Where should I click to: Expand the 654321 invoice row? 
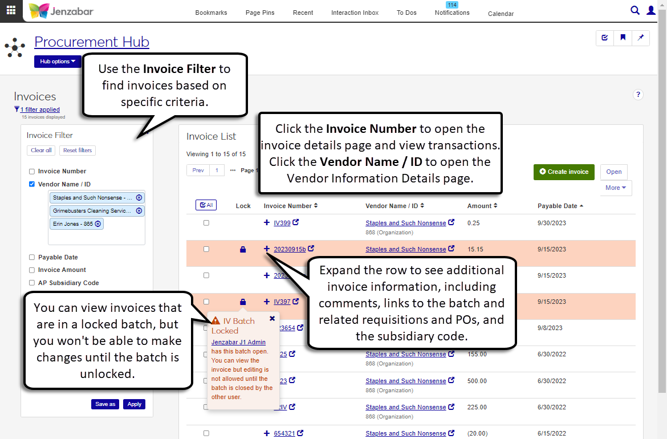tap(267, 433)
